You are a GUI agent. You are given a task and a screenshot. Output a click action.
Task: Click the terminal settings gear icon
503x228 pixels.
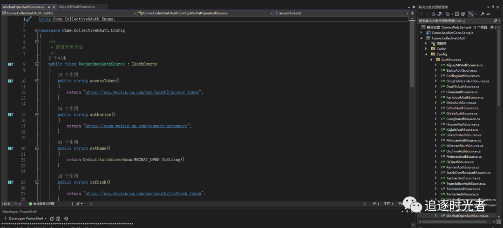point(66,218)
